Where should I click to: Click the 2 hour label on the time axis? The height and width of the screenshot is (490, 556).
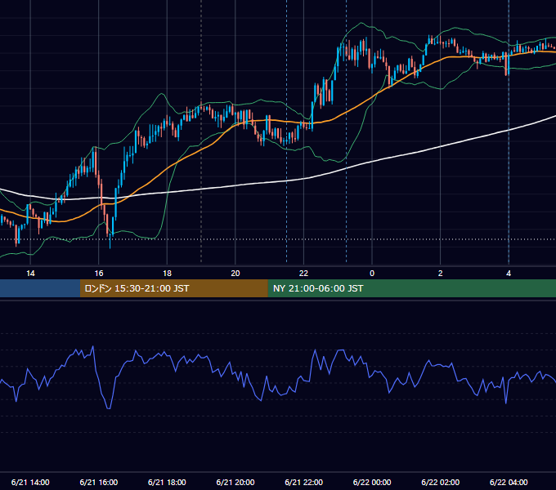(x=441, y=274)
